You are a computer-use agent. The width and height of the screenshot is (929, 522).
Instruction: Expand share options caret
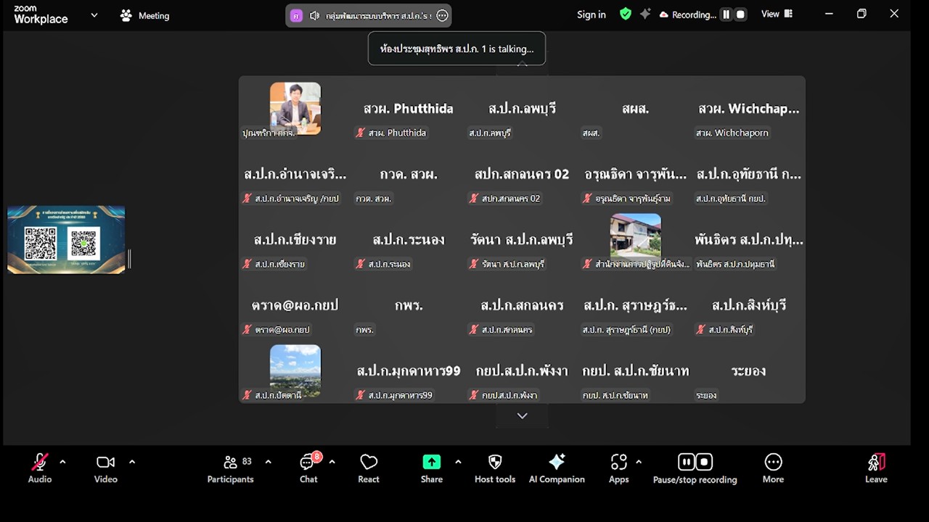click(x=458, y=461)
